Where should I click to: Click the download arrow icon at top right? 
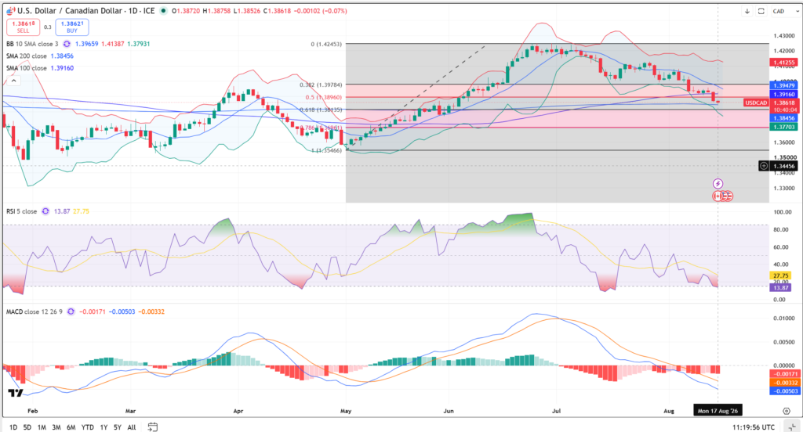pyautogui.click(x=747, y=11)
